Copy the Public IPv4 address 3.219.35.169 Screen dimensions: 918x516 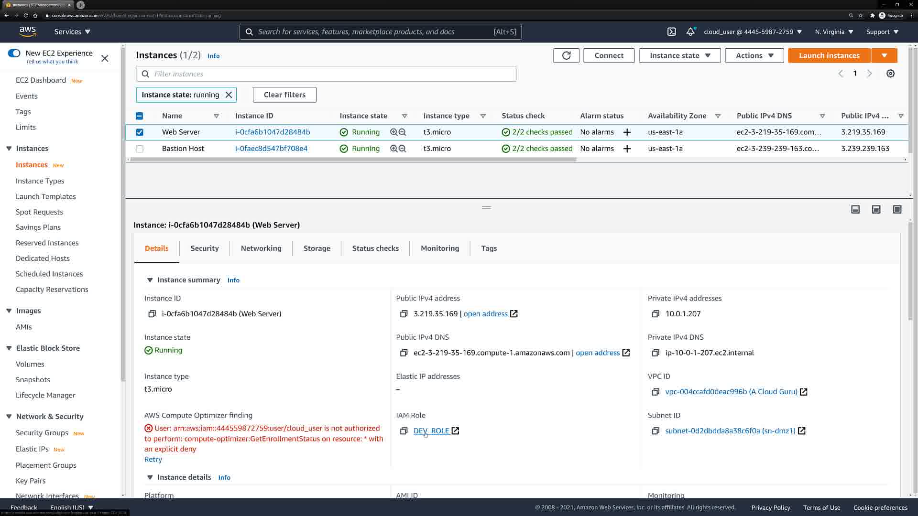(404, 314)
